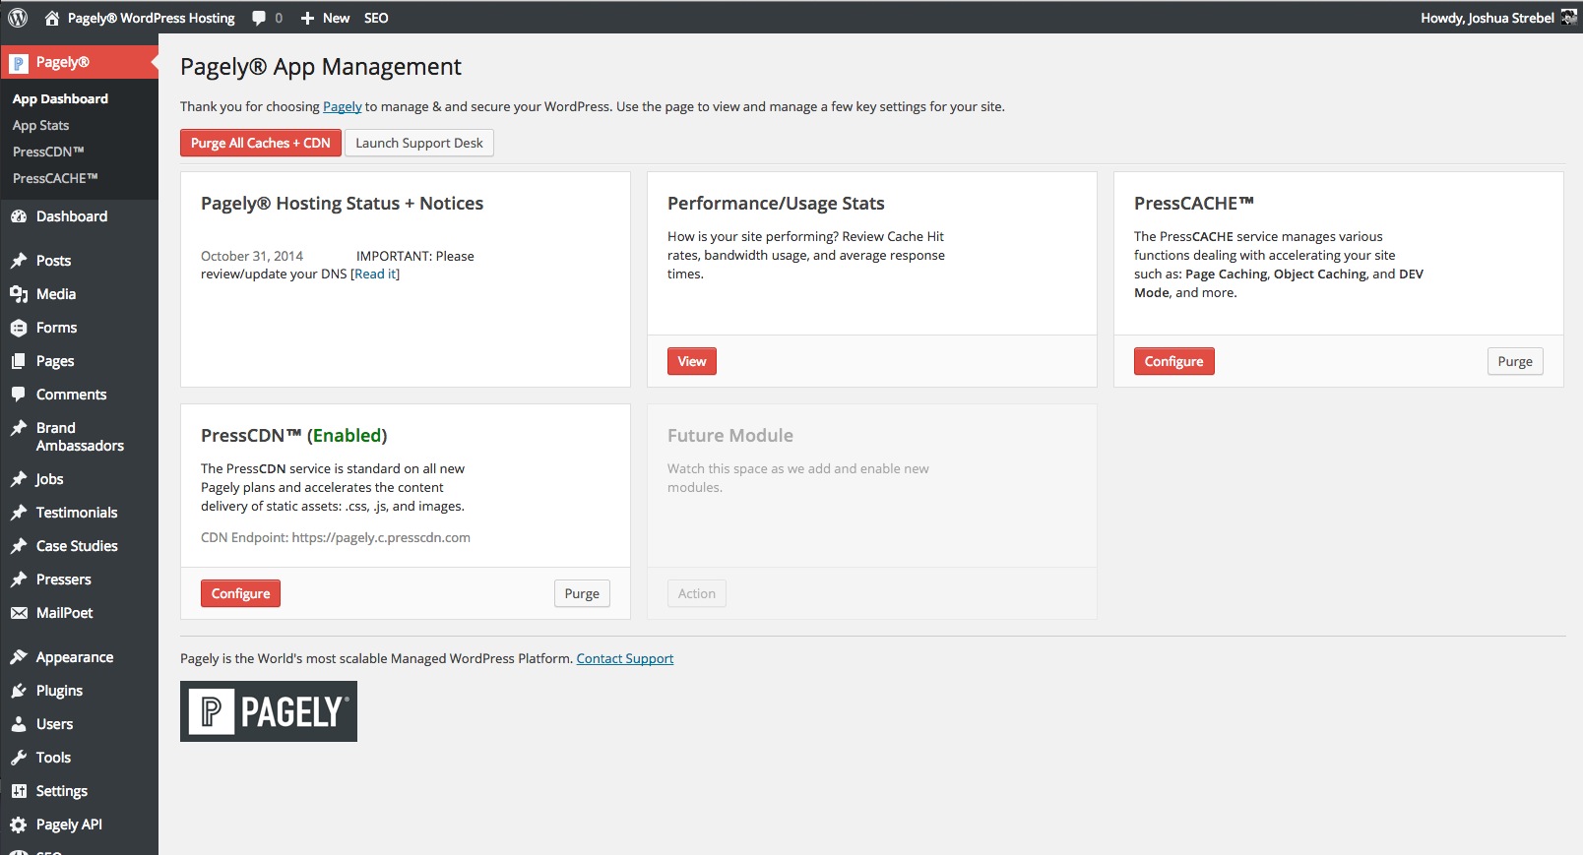
Task: Open the Media library label
Action: click(x=56, y=294)
